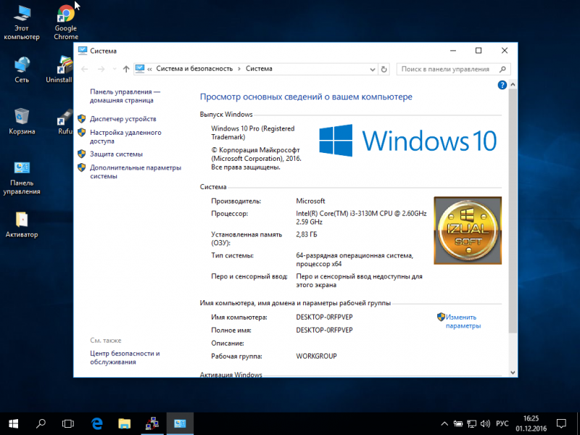Click the vertical scrollbar thumb
The image size is (580, 435).
[513, 210]
